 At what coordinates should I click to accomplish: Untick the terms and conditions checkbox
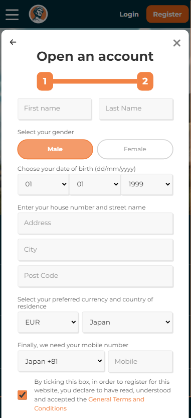23,395
